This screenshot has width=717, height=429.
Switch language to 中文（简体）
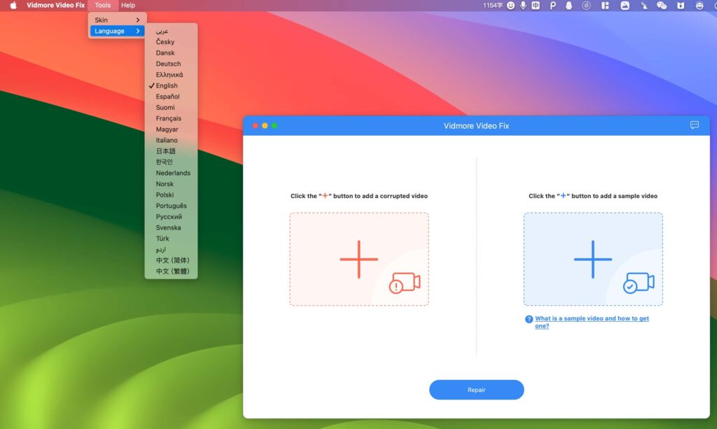171,260
